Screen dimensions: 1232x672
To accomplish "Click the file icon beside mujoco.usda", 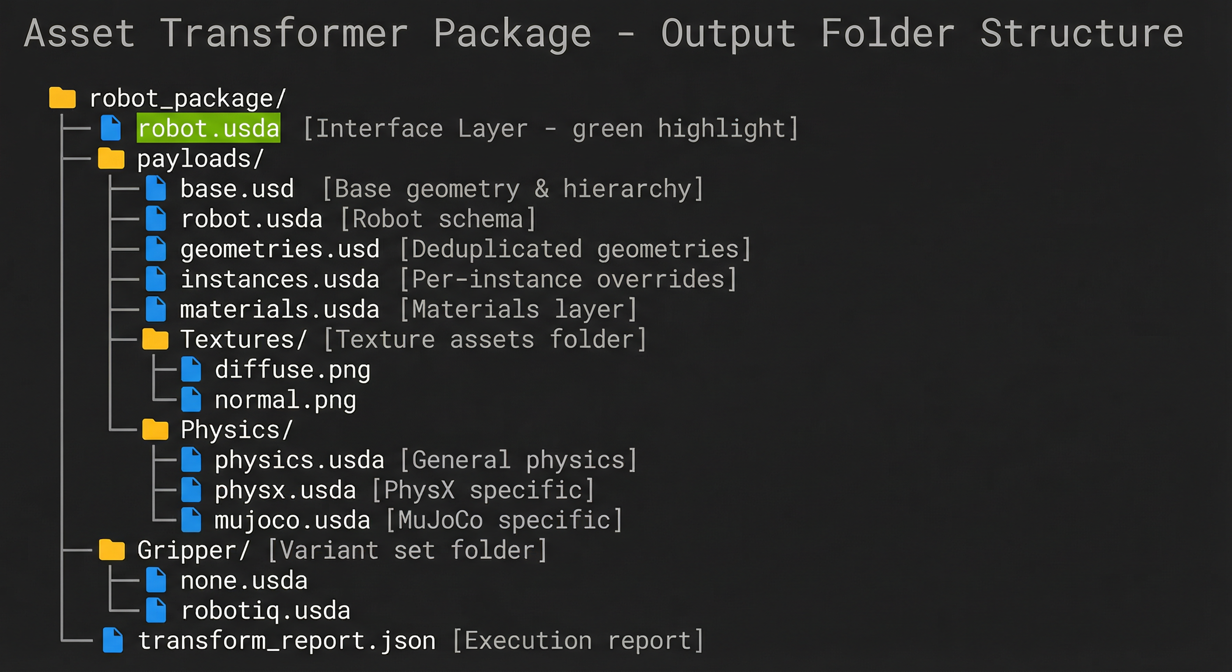I will point(191,520).
